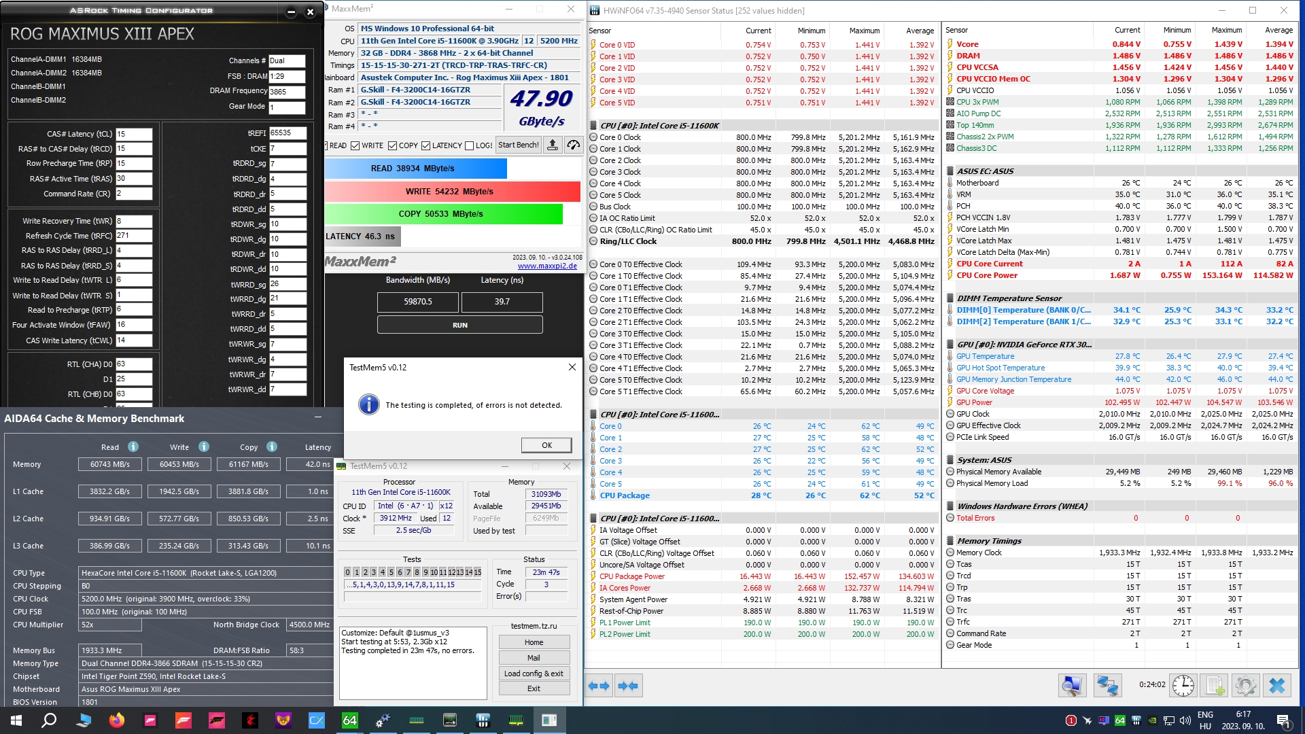Click 'Total Errors' WHEA row in HWiNFO

pos(1120,518)
